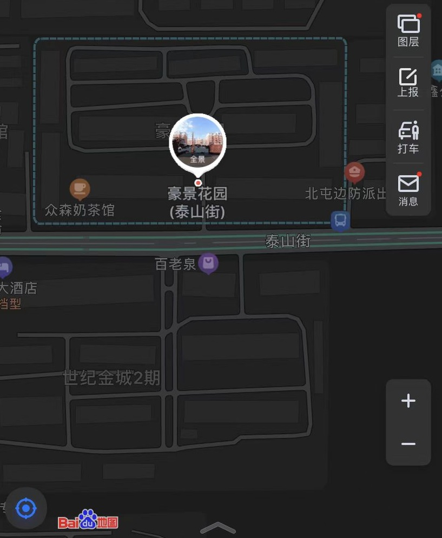Tap the 泰山街 road label
The height and width of the screenshot is (538, 442).
pyautogui.click(x=288, y=241)
